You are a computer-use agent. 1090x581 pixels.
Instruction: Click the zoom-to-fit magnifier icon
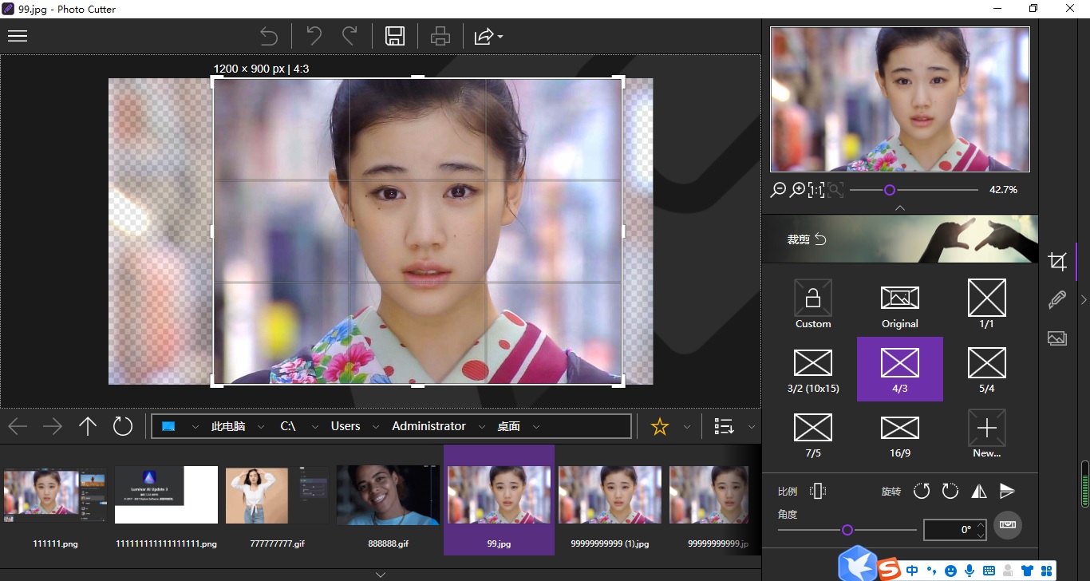click(835, 190)
